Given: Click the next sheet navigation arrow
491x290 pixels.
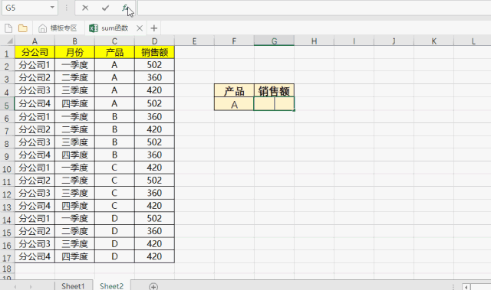Looking at the screenshot, I should [31, 286].
